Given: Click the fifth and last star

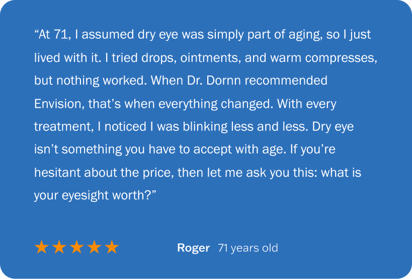Looking at the screenshot, I should tap(112, 247).
